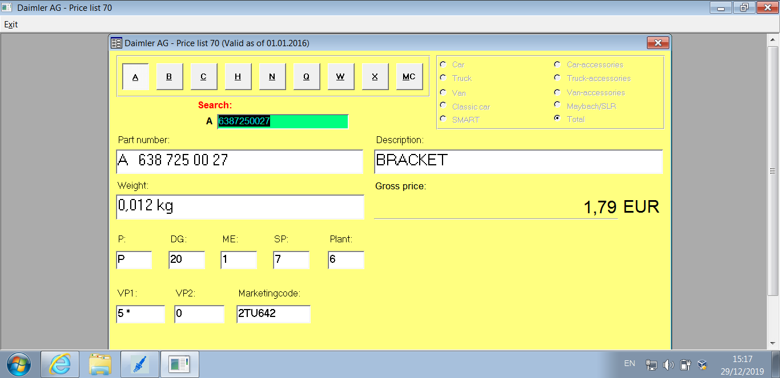
Task: Click the main window title bar icon
Action: pos(7,8)
